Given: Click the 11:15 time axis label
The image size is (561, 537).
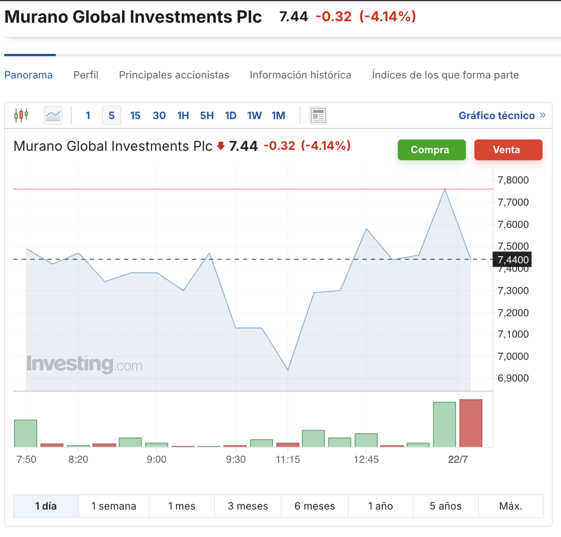Looking at the screenshot, I should click(x=288, y=459).
